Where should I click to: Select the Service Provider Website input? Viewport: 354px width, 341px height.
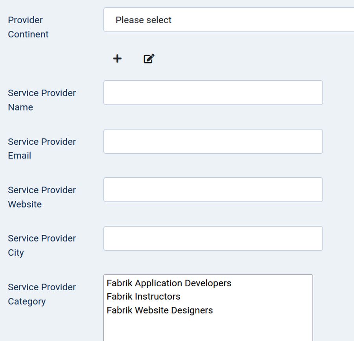coord(213,190)
